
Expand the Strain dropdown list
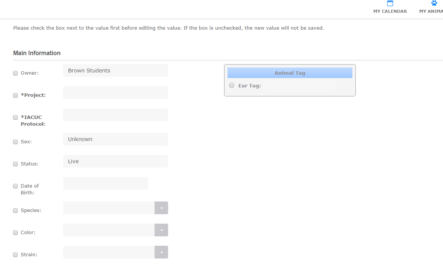click(x=161, y=252)
